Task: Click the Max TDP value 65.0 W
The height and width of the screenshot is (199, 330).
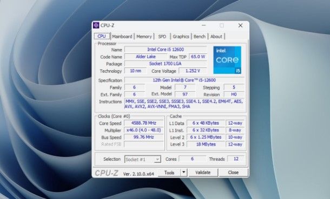Action: coord(198,57)
